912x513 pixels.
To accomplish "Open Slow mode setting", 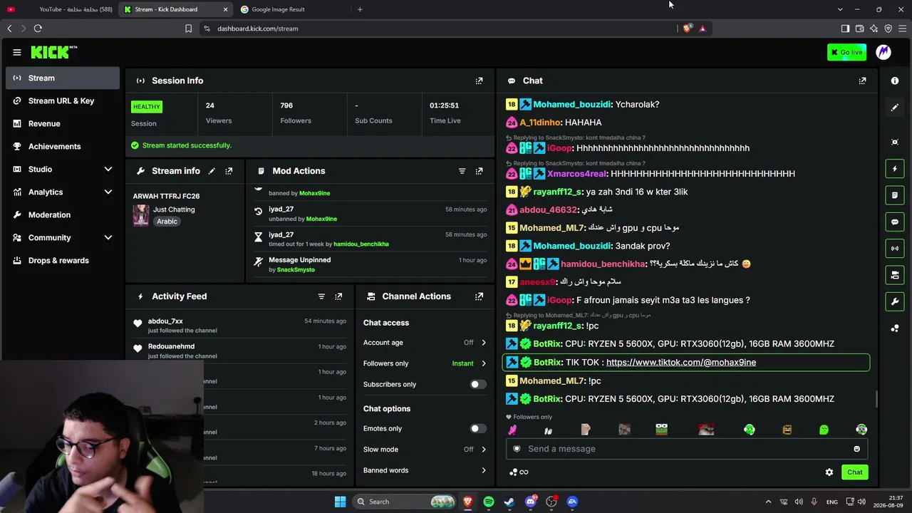I will [425, 450].
